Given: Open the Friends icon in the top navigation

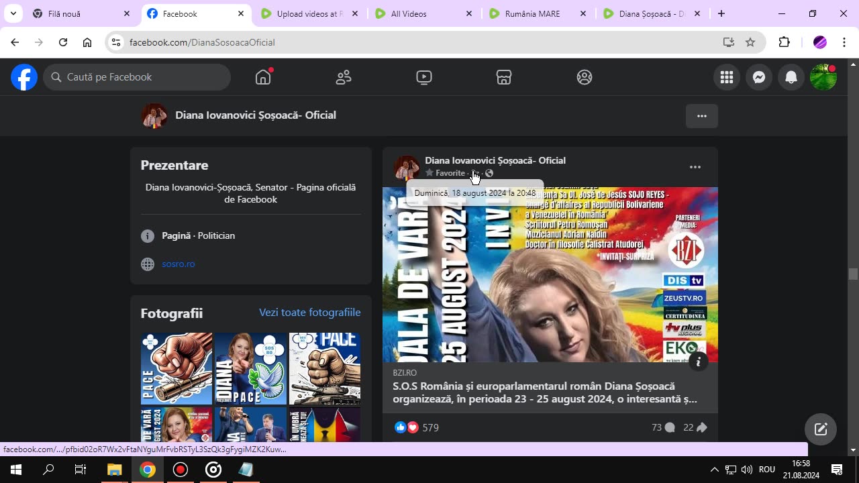Looking at the screenshot, I should coord(344,77).
